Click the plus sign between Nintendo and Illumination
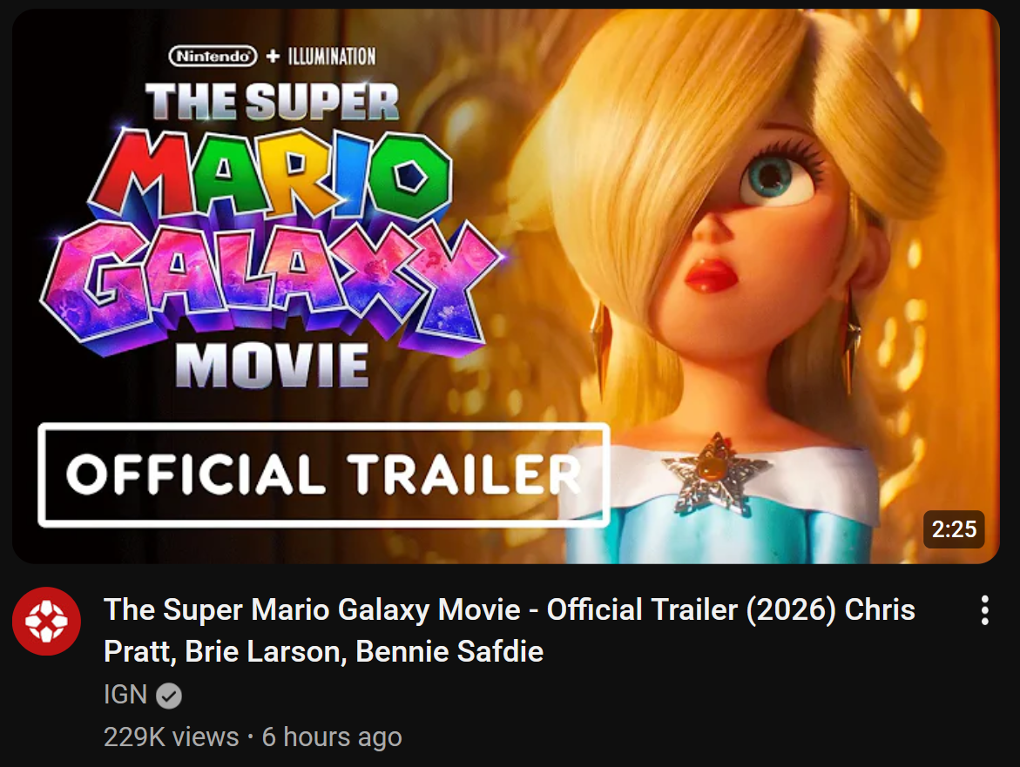This screenshot has width=1020, height=767. coord(273,57)
